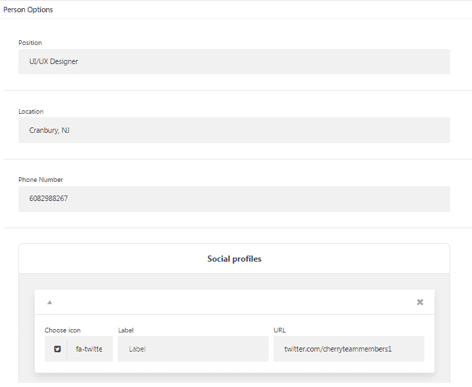Collapse the social profile entry using the arrow

pyautogui.click(x=50, y=302)
